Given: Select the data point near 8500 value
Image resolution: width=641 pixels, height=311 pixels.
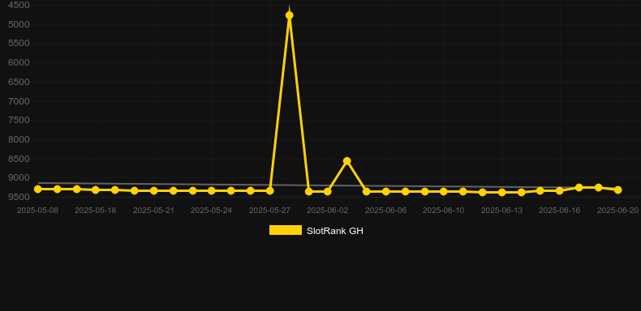Looking at the screenshot, I should pos(347,161).
